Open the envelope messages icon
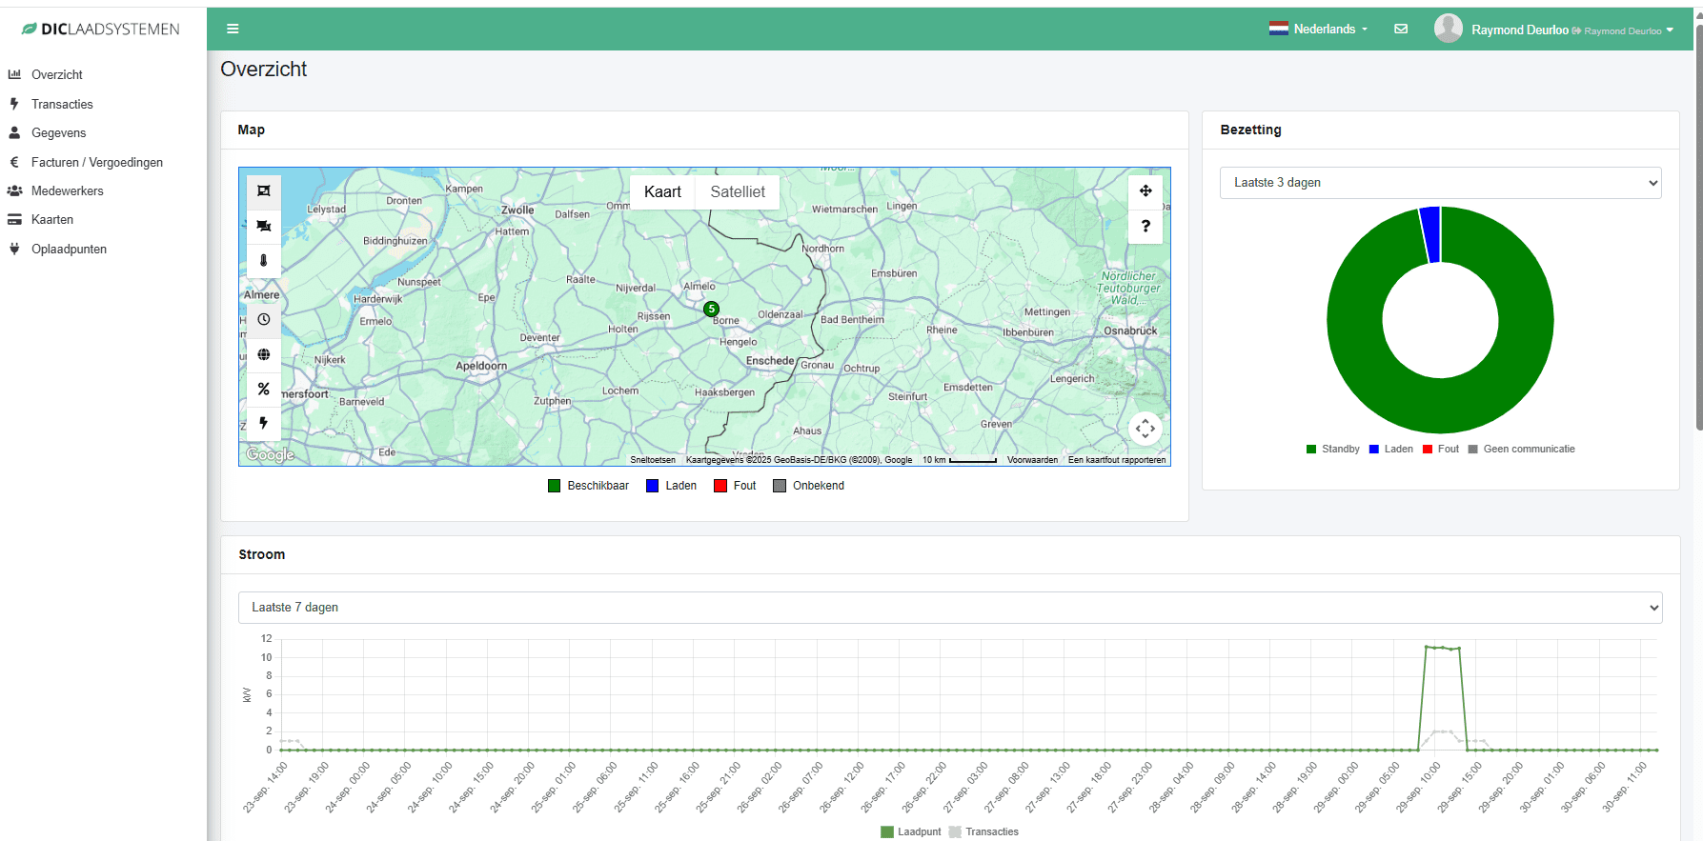The width and height of the screenshot is (1703, 841). click(1401, 29)
